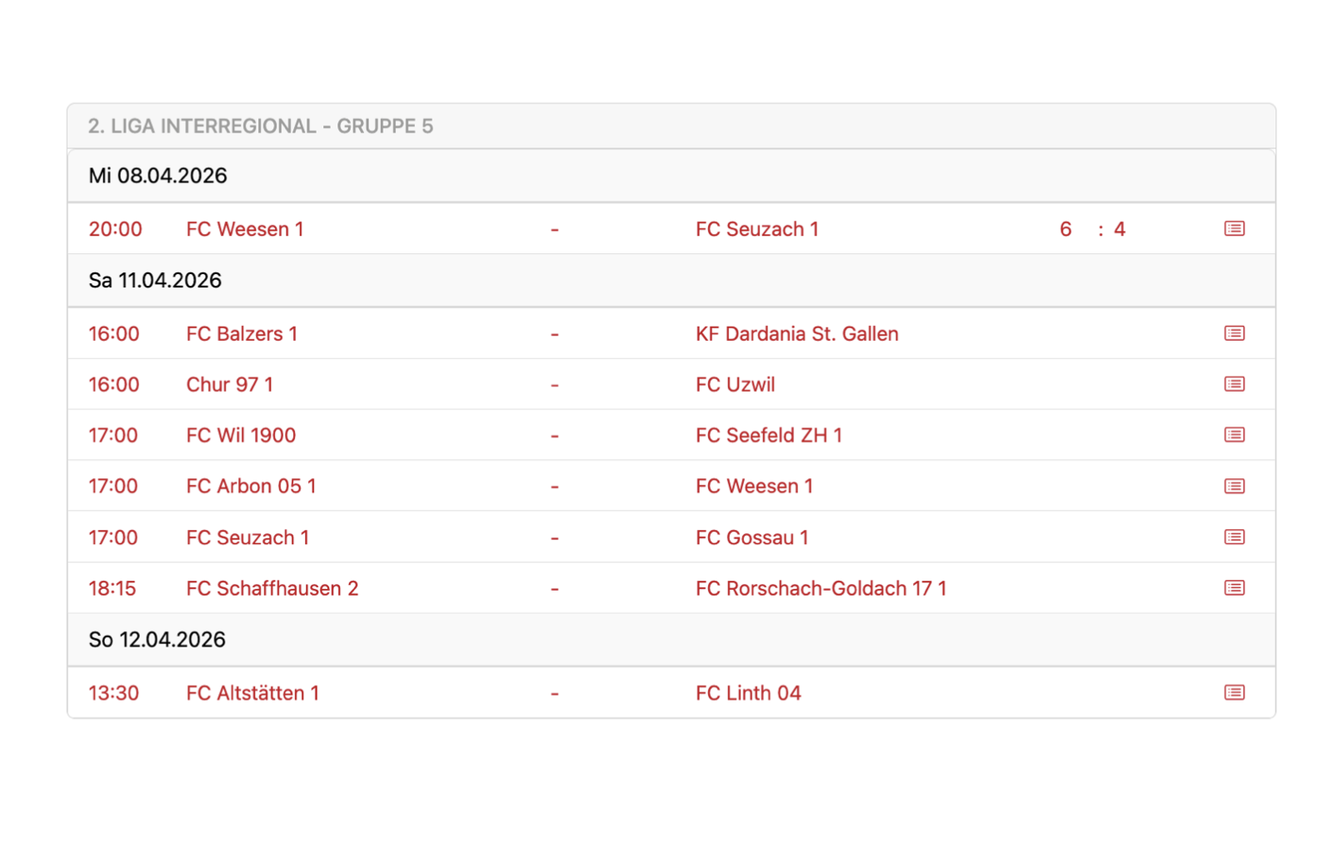Click details icon in FC Balzers 1 row
The height and width of the screenshot is (854, 1333).
(1234, 334)
